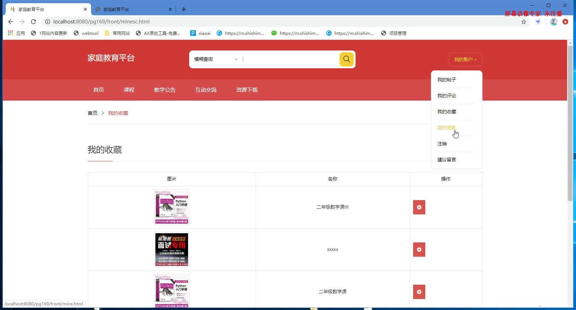
Task: Reload the page with the refresh icon
Action: pyautogui.click(x=33, y=22)
